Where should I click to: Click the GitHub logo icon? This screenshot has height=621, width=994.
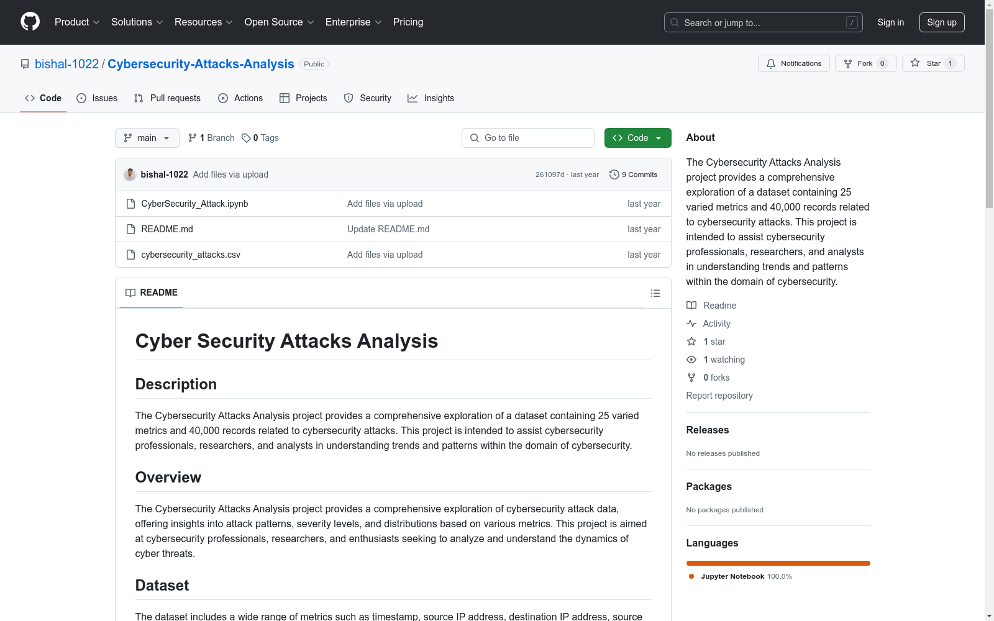point(30,22)
